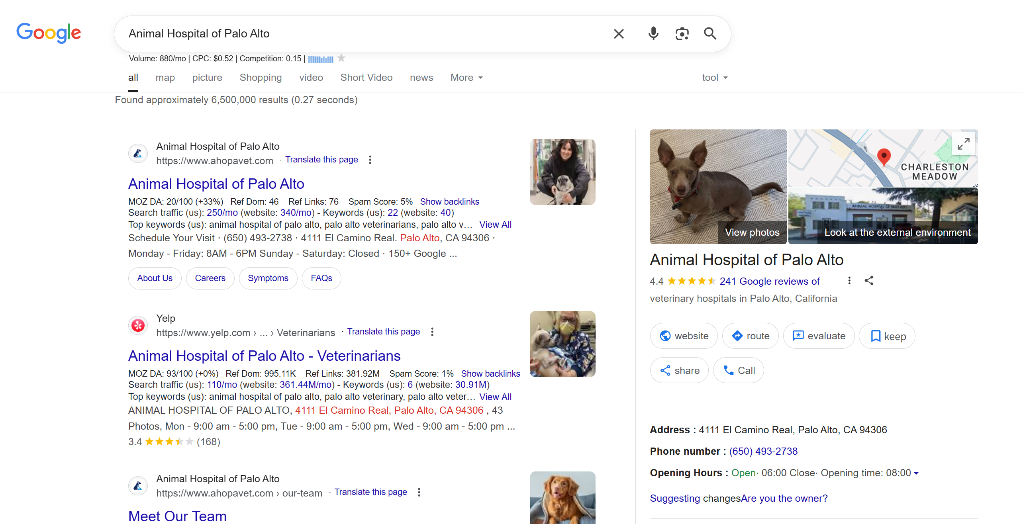Open the About Us sitelink

(x=155, y=278)
